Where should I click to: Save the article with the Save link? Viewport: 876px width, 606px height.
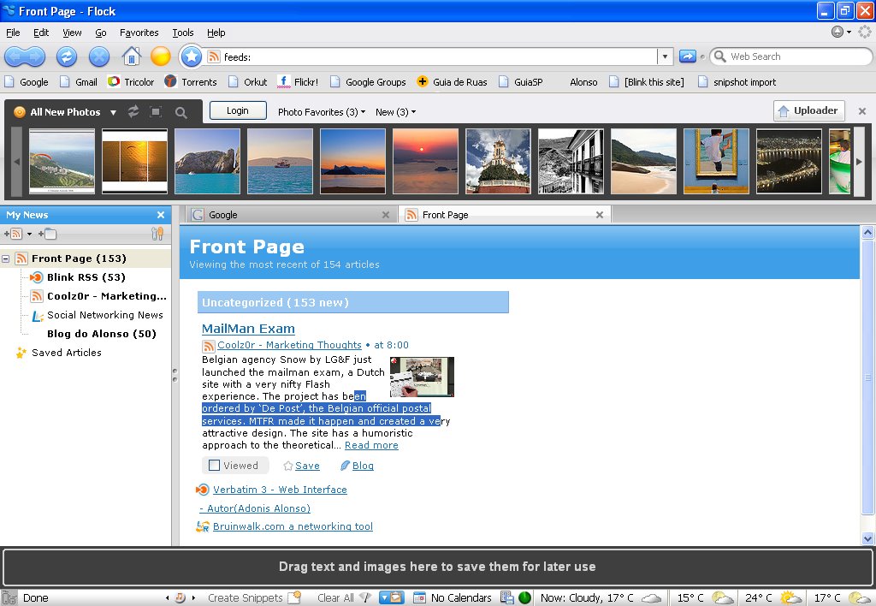[x=307, y=466]
